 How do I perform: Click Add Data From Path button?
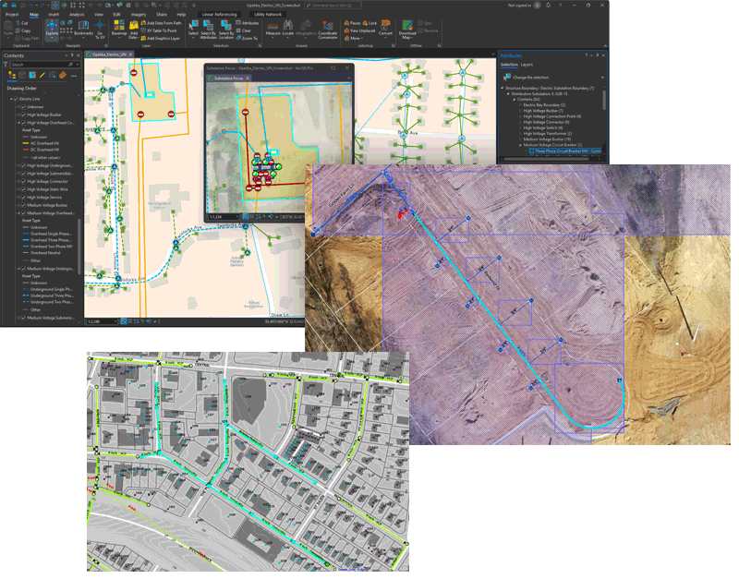click(x=163, y=22)
